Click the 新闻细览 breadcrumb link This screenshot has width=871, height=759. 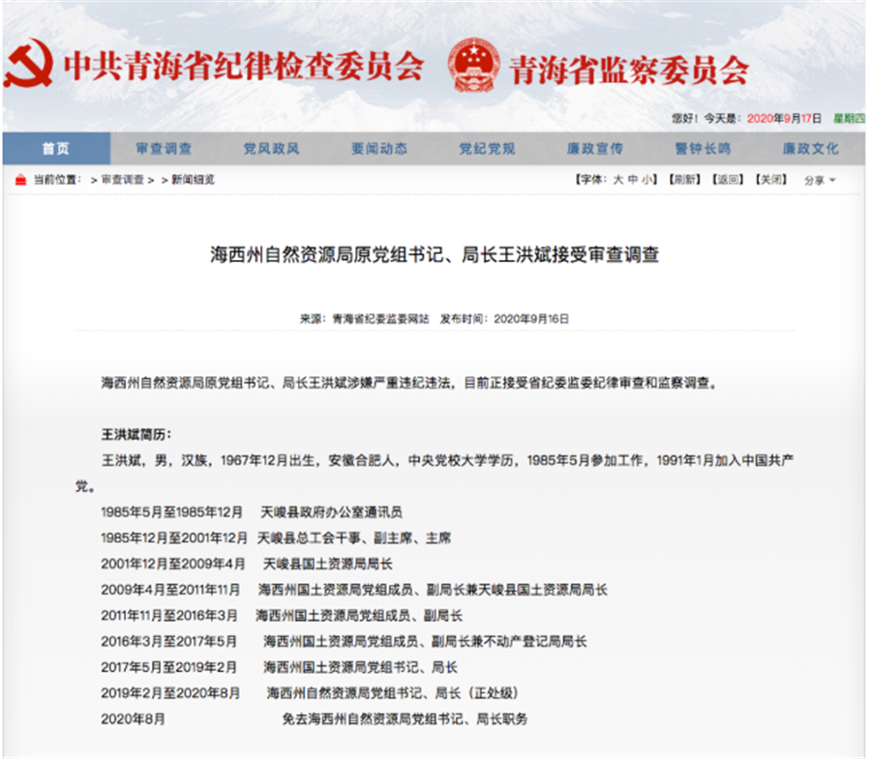193,180
